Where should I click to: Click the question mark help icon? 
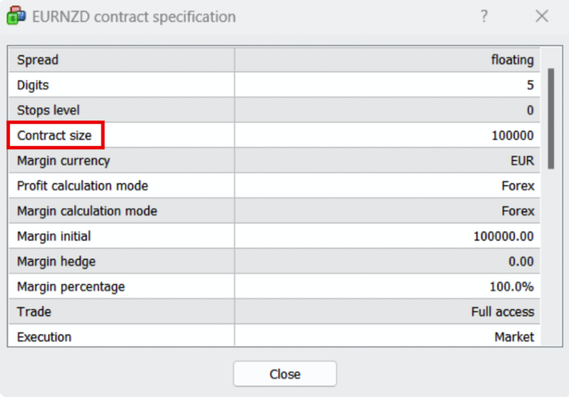pyautogui.click(x=484, y=16)
